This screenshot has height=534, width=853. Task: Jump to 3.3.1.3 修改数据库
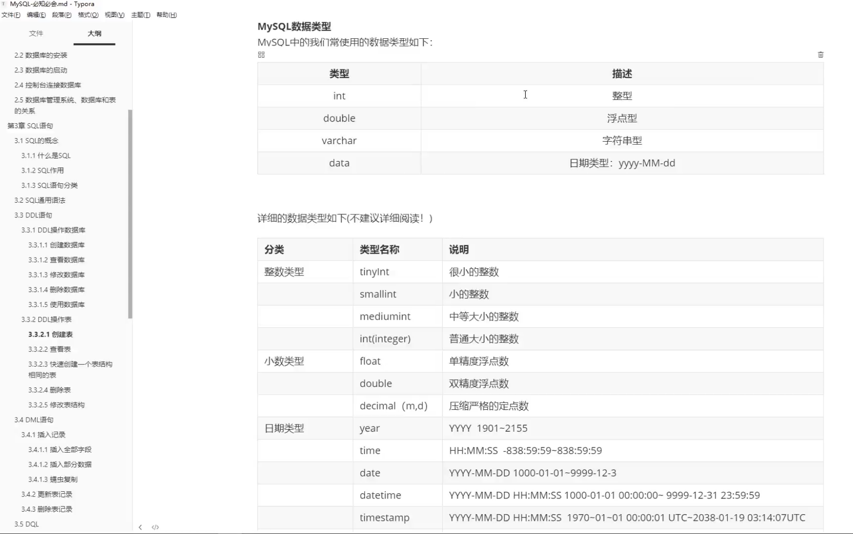click(56, 275)
